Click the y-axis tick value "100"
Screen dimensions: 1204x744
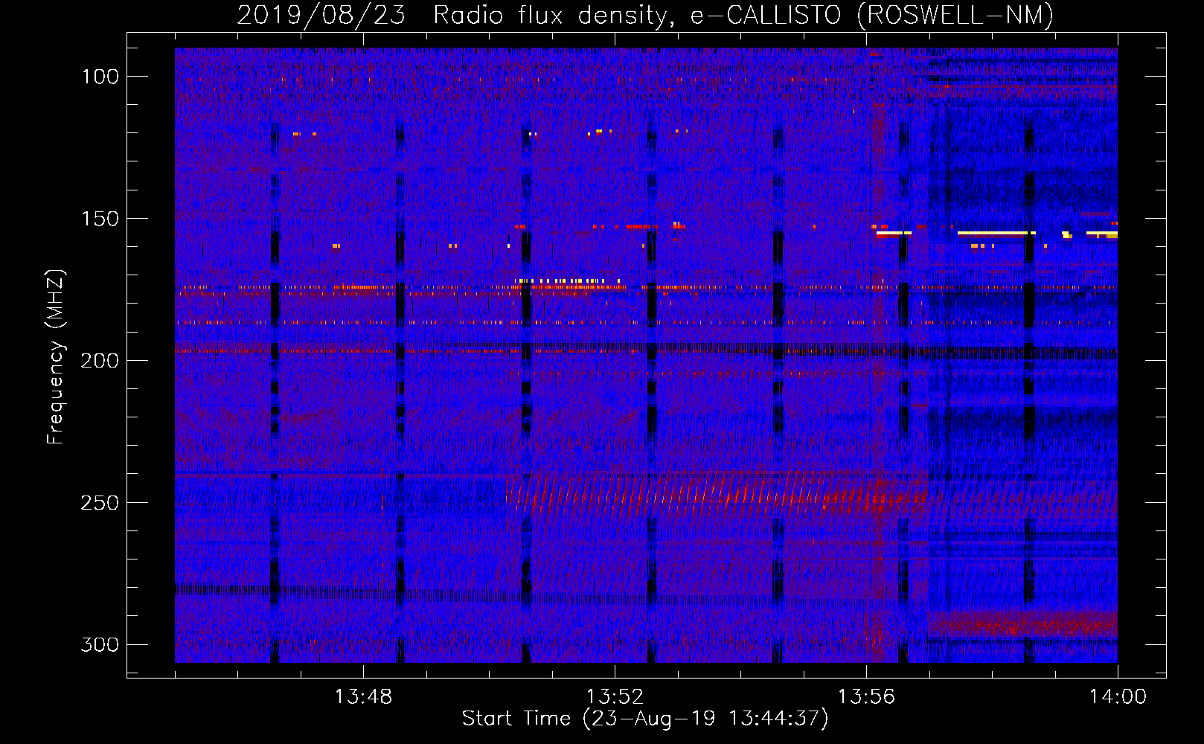(100, 77)
